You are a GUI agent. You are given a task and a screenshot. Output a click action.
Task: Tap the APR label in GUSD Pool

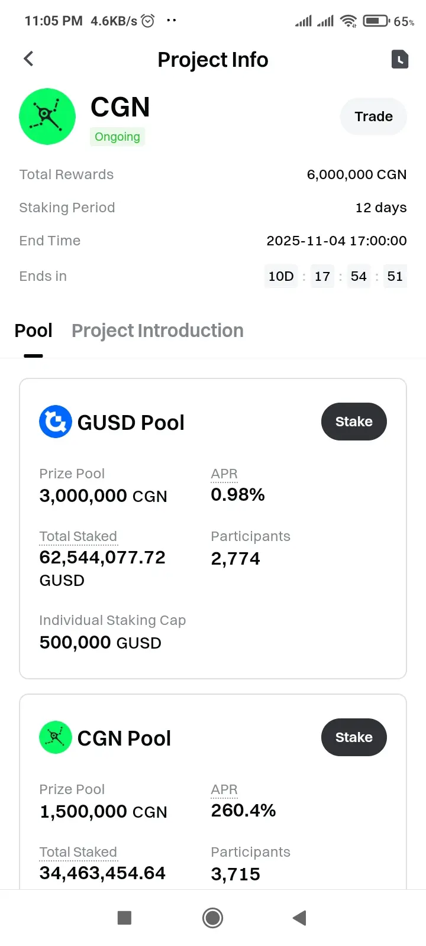coord(224,474)
